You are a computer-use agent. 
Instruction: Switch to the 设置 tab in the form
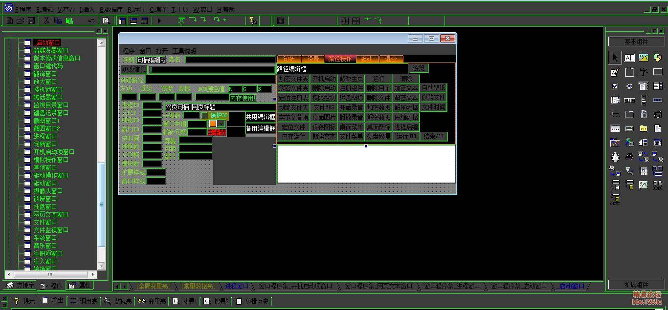(313, 59)
